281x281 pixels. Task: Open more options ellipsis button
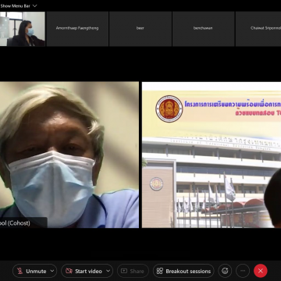click(x=243, y=271)
